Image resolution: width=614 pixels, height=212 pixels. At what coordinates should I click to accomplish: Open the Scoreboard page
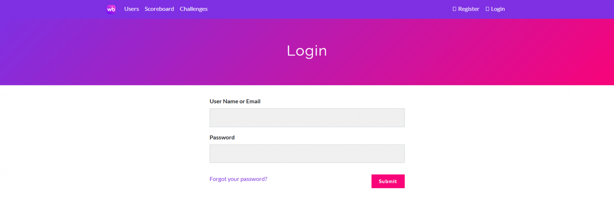[159, 9]
